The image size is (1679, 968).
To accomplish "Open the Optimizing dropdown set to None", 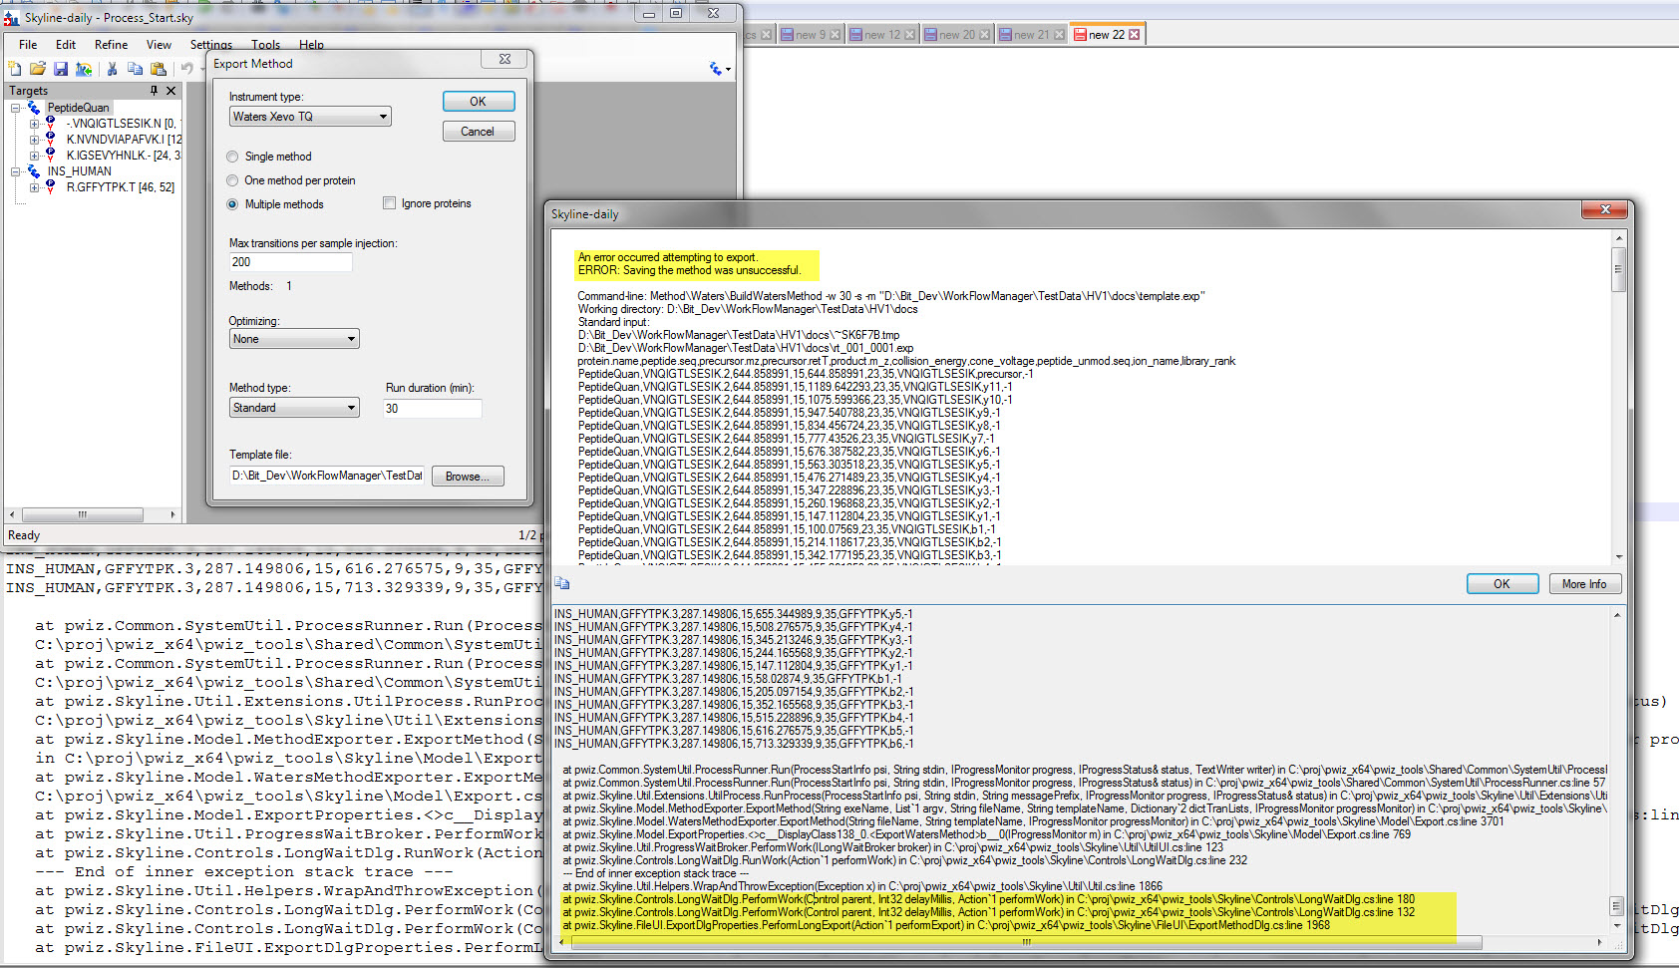I will [294, 339].
